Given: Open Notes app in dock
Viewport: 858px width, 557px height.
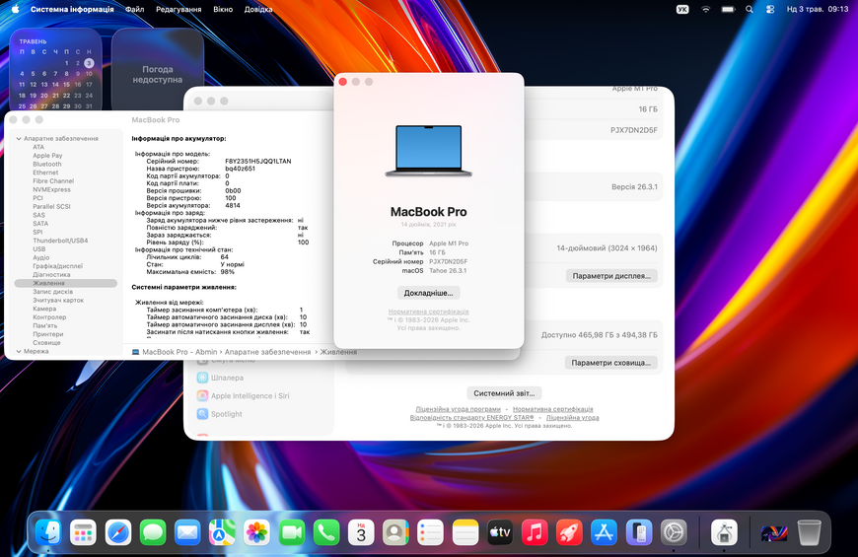Looking at the screenshot, I should (x=465, y=532).
